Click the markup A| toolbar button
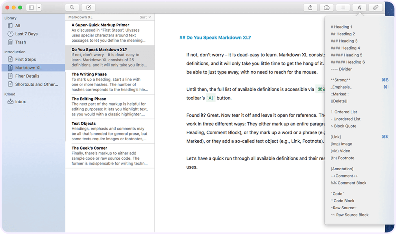 point(359,8)
